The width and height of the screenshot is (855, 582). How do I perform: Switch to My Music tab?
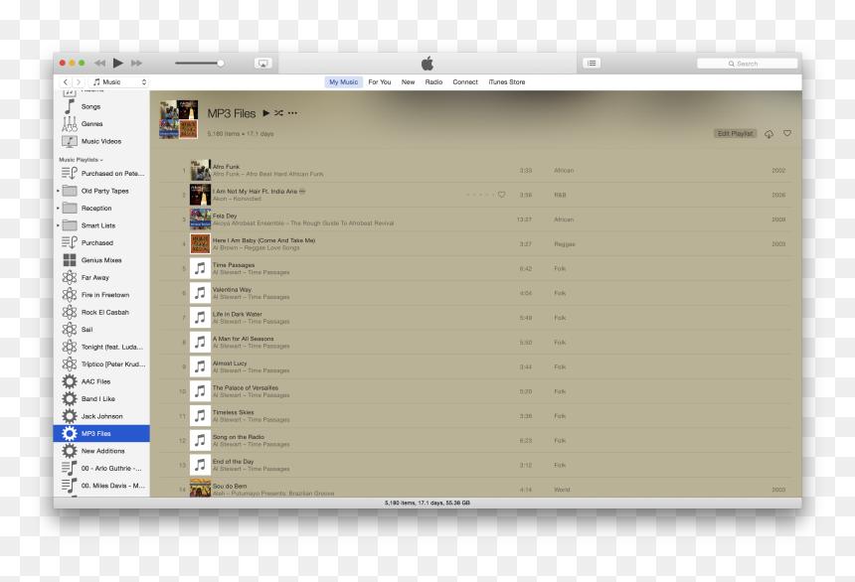344,81
